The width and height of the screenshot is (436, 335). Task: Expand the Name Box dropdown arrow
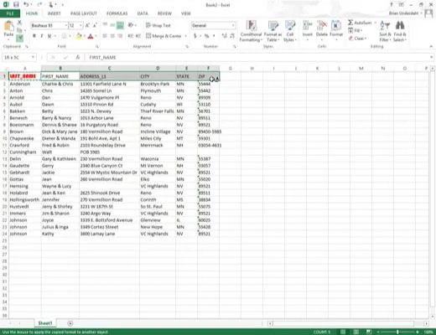coord(33,57)
